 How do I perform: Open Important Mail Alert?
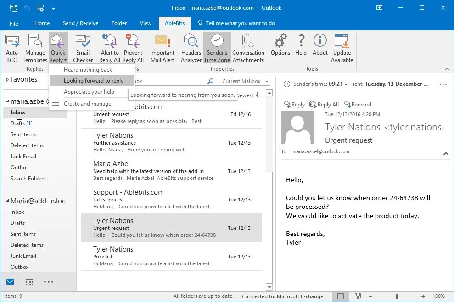(x=162, y=48)
